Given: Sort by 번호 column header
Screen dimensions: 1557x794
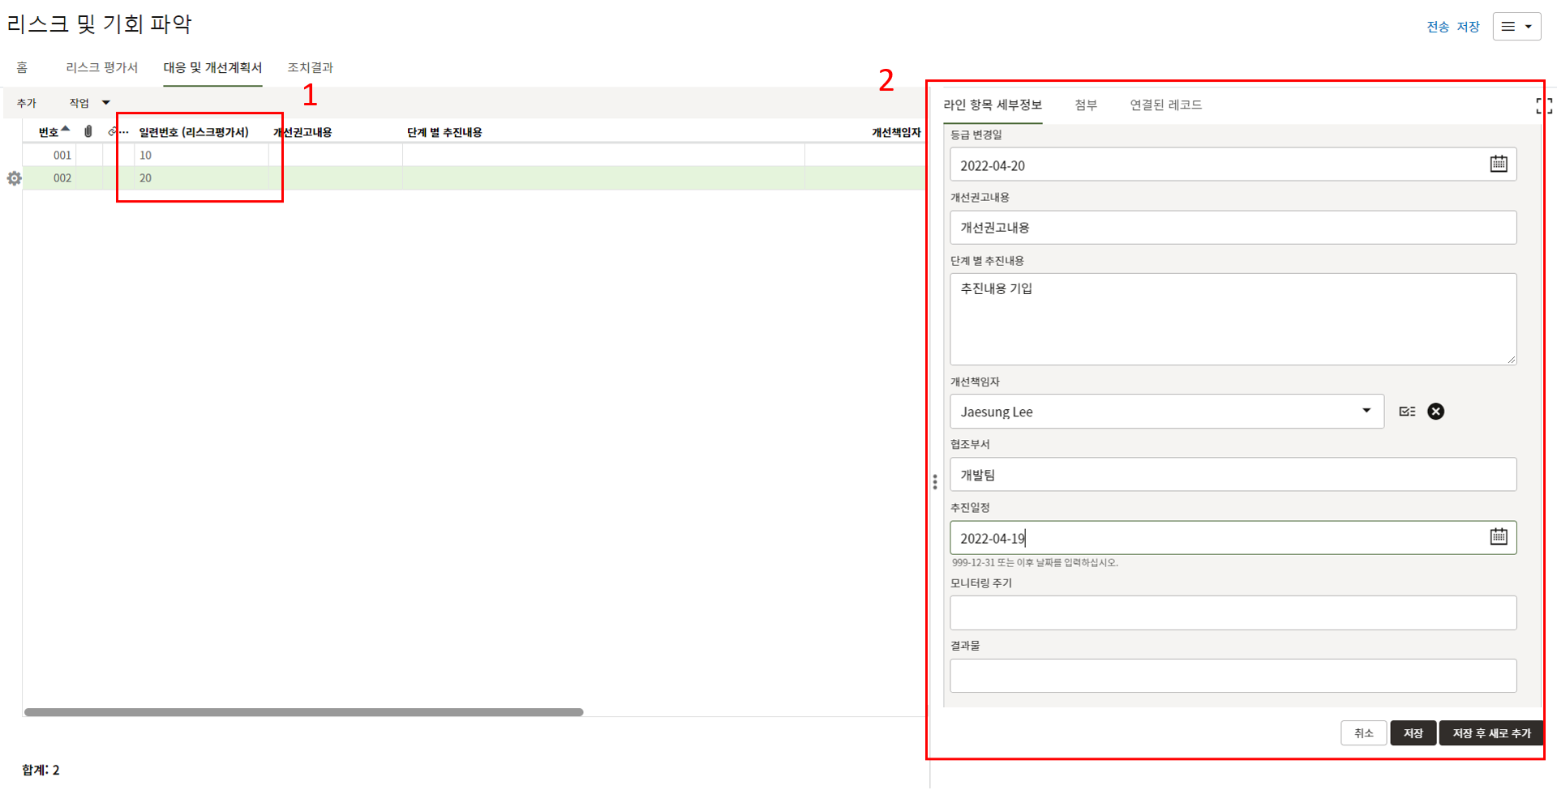Looking at the screenshot, I should [50, 132].
